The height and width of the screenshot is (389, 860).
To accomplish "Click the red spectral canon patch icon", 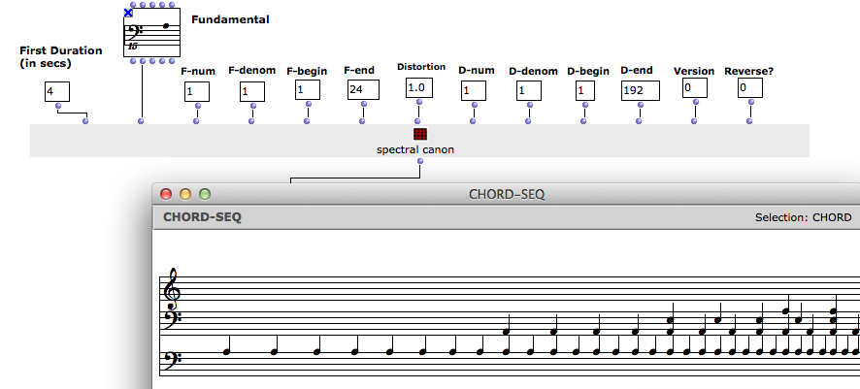I will (x=419, y=134).
